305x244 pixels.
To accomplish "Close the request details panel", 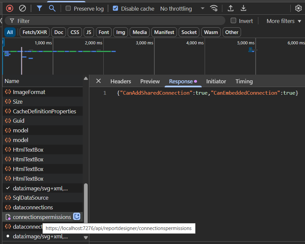I will [x=98, y=81].
